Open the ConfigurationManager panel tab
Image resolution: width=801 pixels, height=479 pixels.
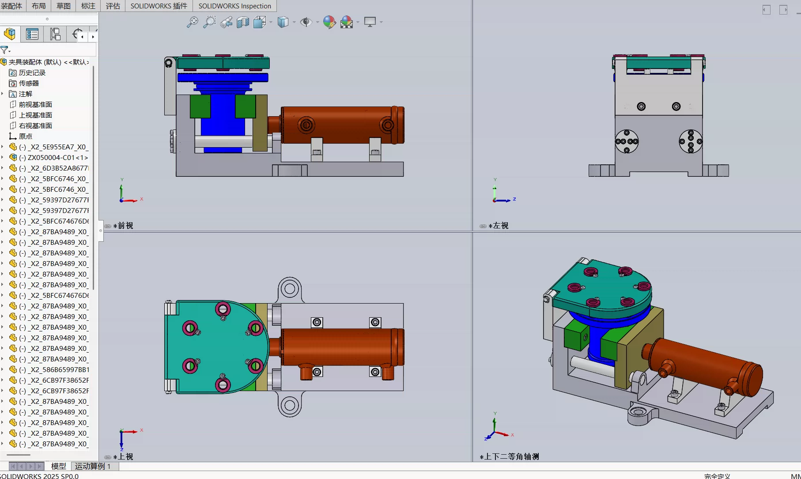click(55, 34)
